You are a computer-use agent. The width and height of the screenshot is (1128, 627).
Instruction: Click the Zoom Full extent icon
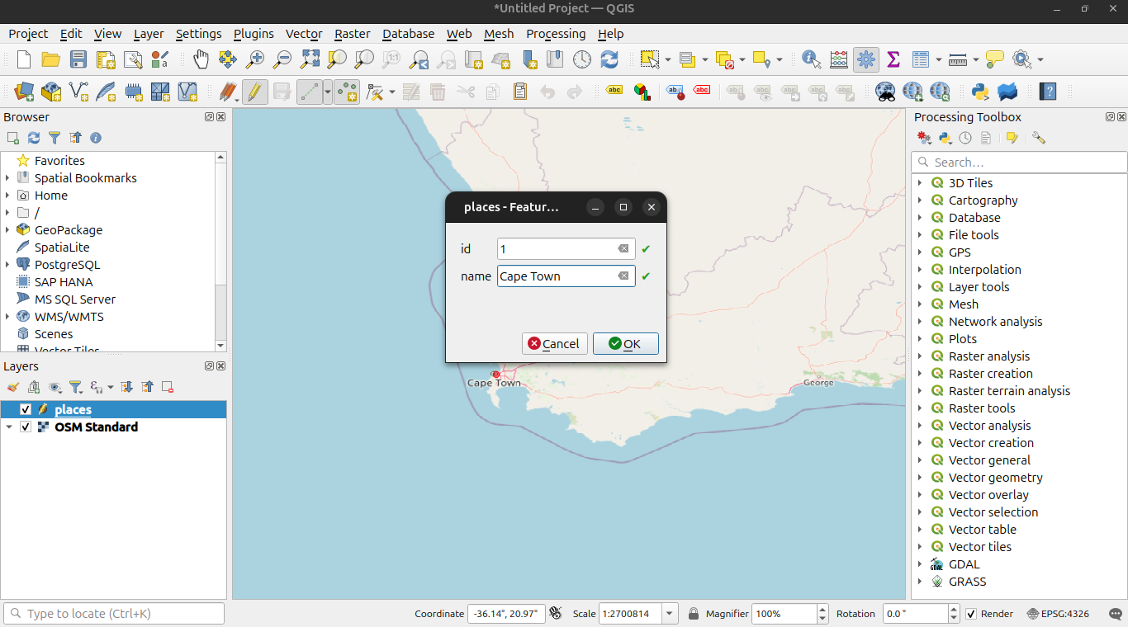[310, 59]
